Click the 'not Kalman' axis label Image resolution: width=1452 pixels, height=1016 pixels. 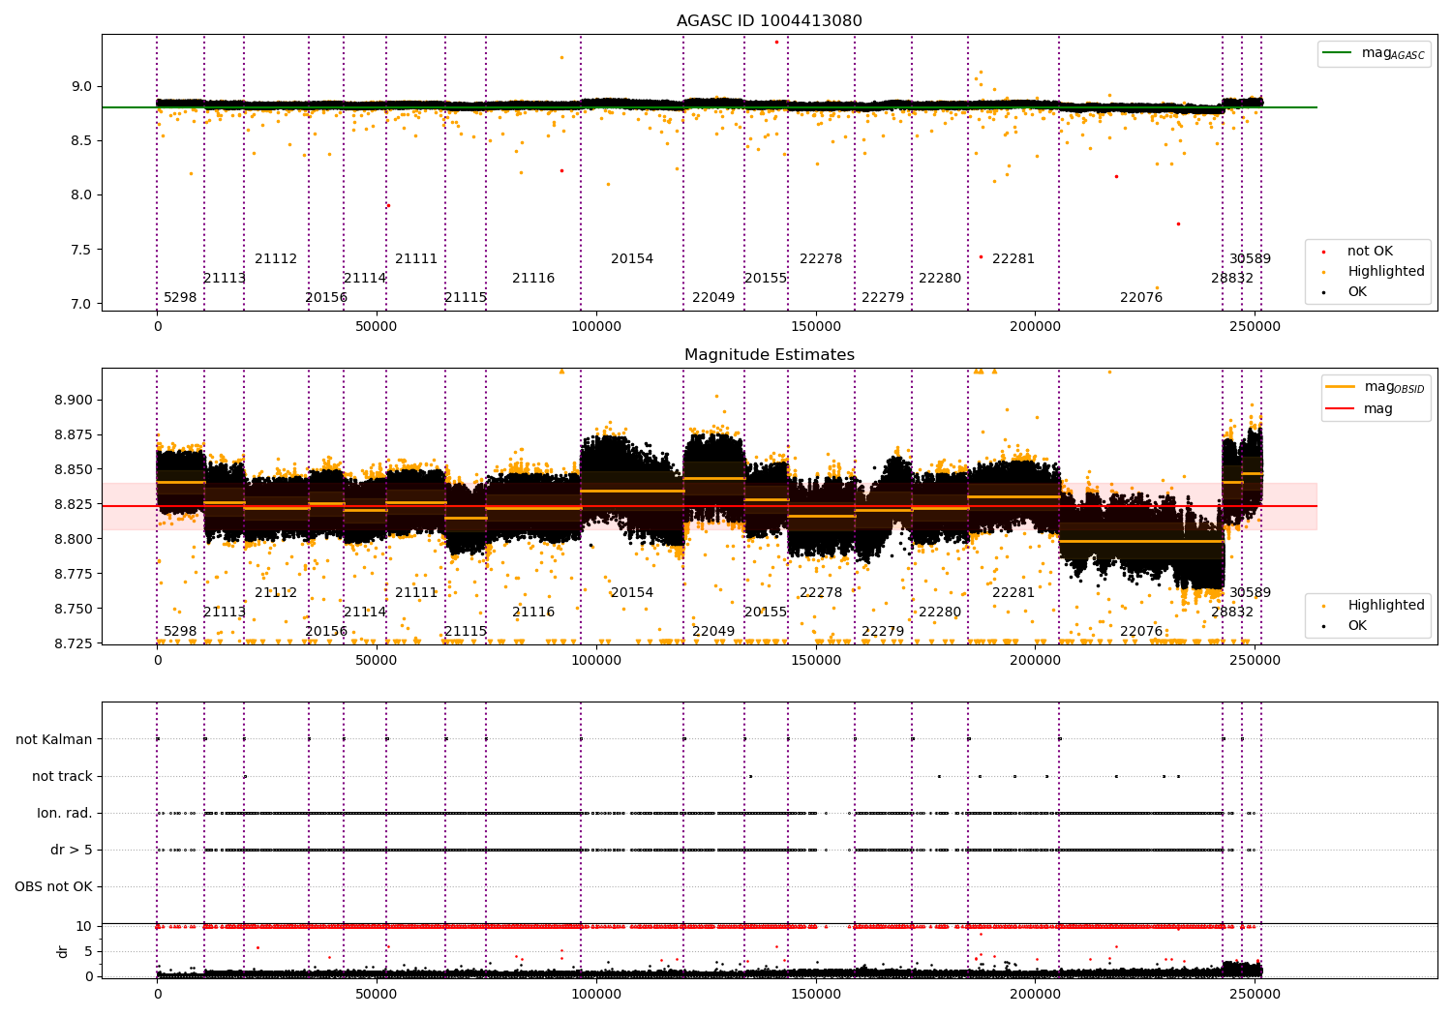click(54, 739)
